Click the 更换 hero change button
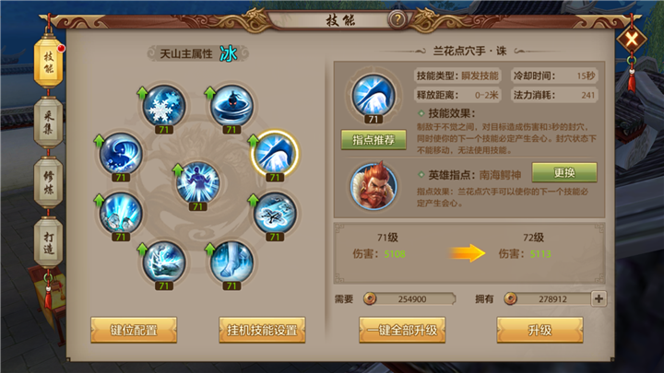 (564, 172)
